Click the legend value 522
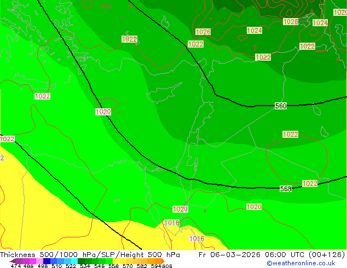Viewport: 347px width, 268px height. click(71, 266)
